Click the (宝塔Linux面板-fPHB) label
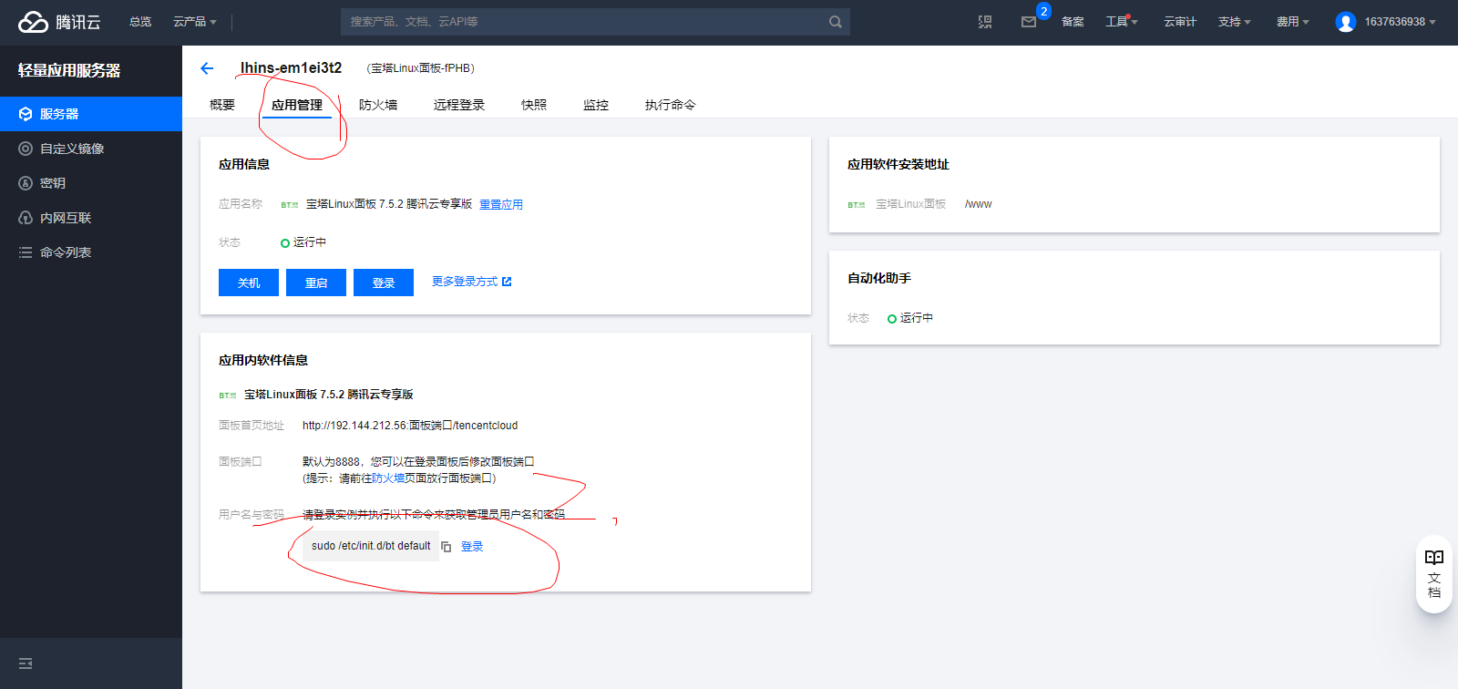This screenshot has width=1458, height=689. tap(420, 68)
